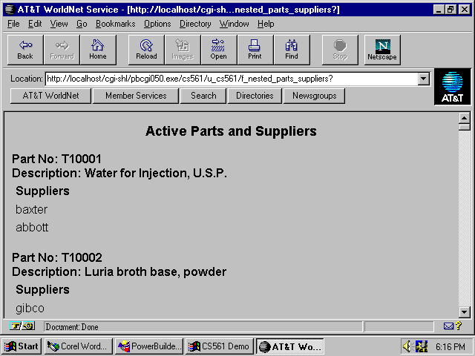The image size is (475, 356).
Task: Open the File menu
Action: (x=13, y=24)
